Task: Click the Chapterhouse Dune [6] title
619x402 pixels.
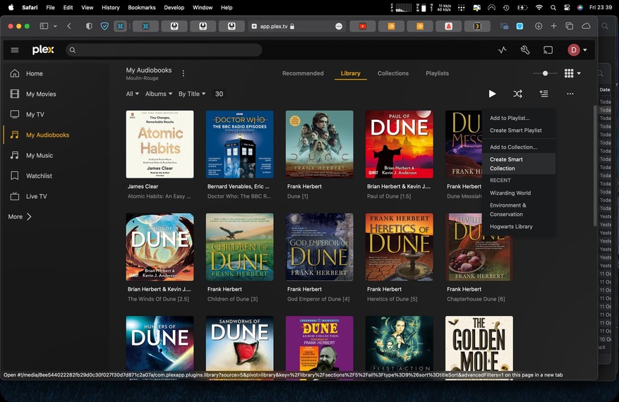Action: (x=476, y=299)
